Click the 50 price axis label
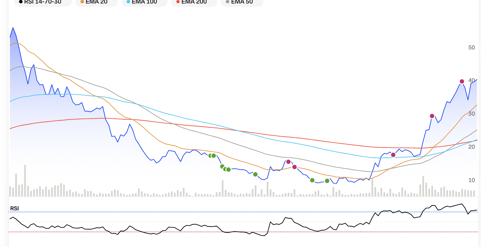This screenshot has height=247, width=481. click(x=471, y=47)
